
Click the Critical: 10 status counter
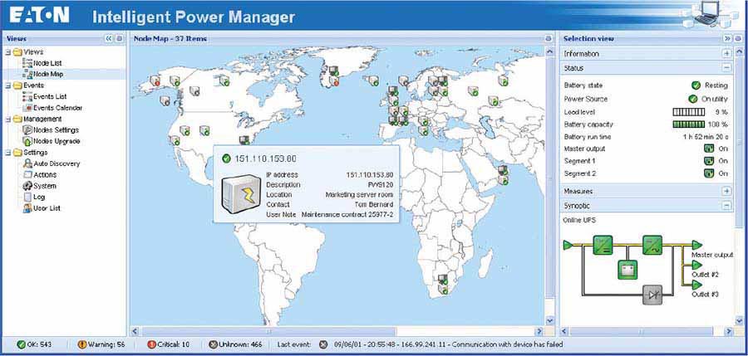point(169,344)
